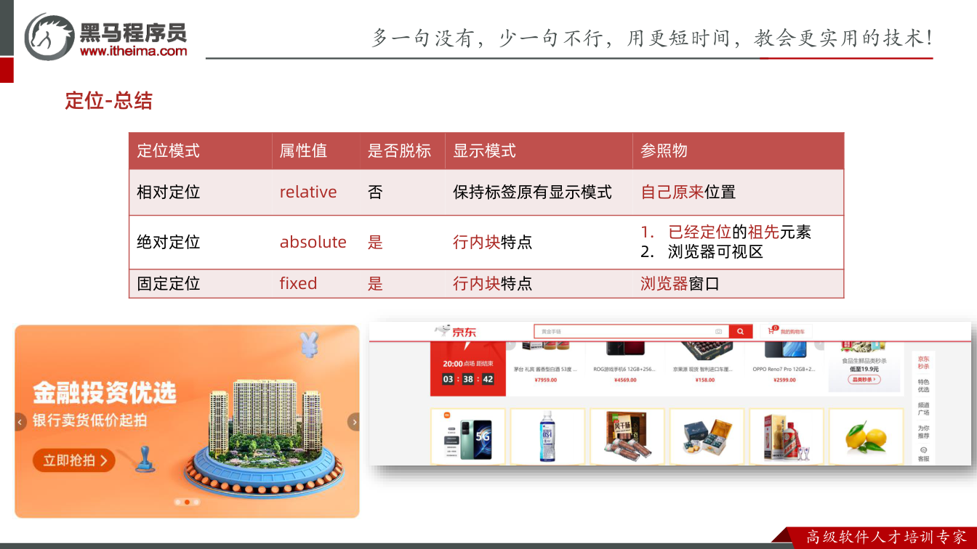Click the 'relative' table cell
This screenshot has height=549, width=977.
click(308, 192)
